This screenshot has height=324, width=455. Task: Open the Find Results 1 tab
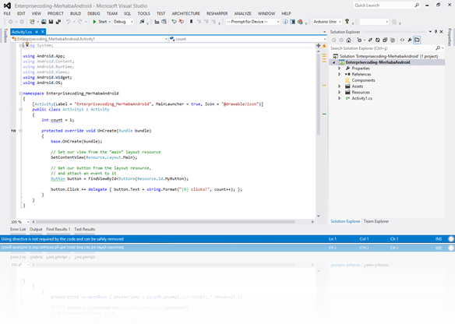(58, 229)
